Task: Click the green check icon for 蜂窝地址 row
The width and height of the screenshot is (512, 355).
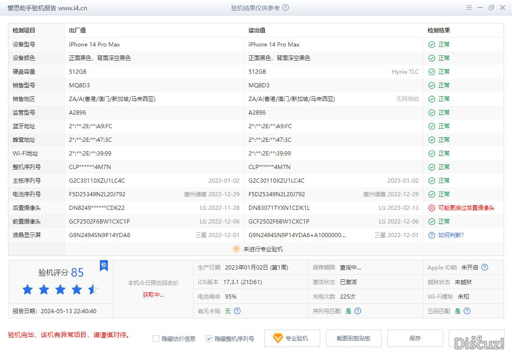Action: [x=432, y=140]
